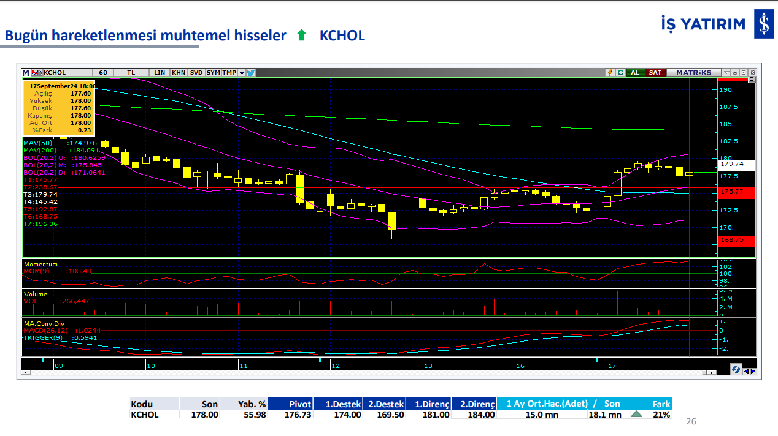Click the lightning bolt quick order icon
778x436 pixels.
[610, 72]
